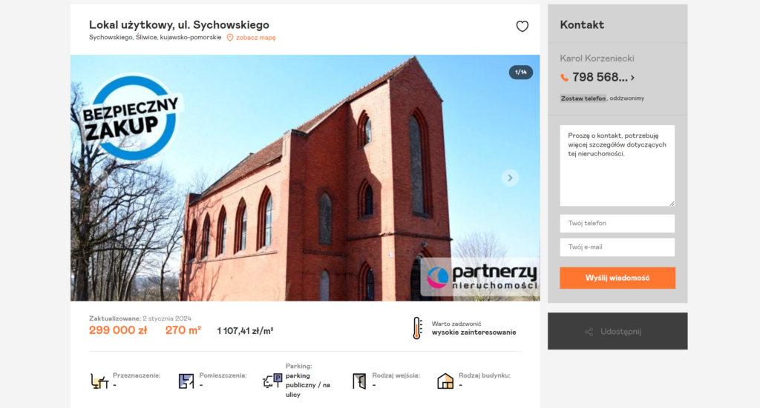Click the heart favorite icon

coord(522,27)
